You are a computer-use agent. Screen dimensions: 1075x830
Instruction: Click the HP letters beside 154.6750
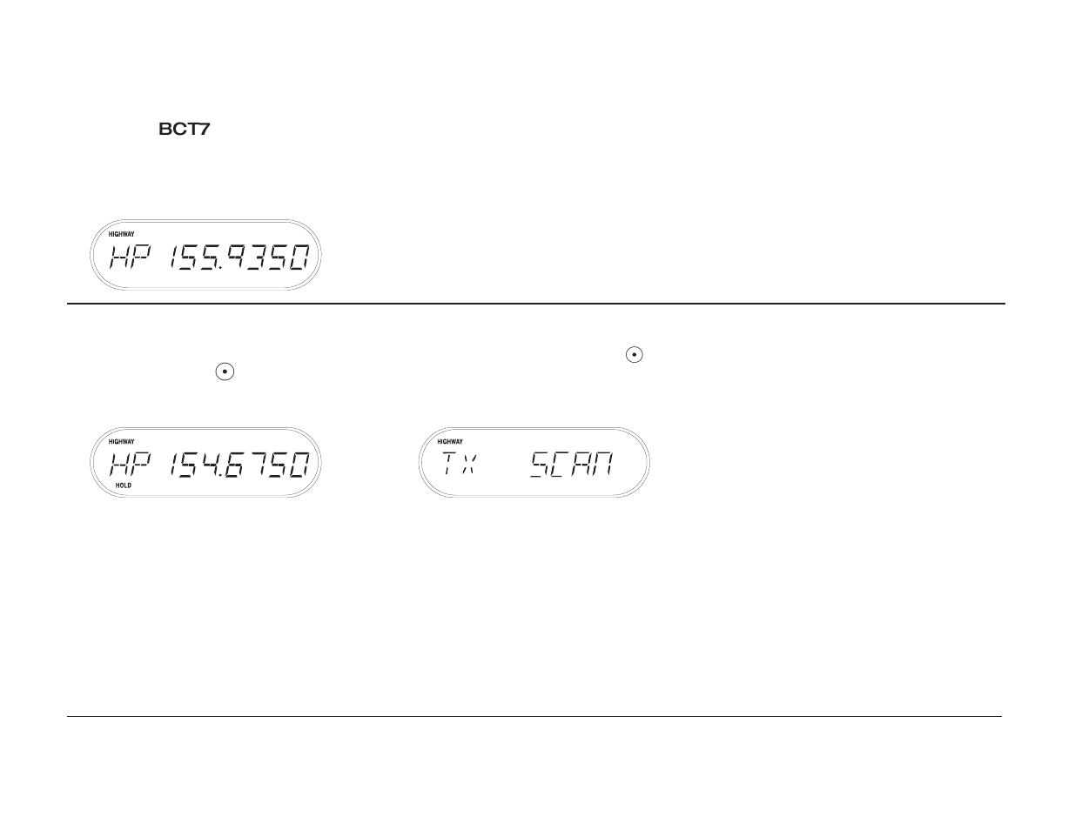tap(131, 464)
